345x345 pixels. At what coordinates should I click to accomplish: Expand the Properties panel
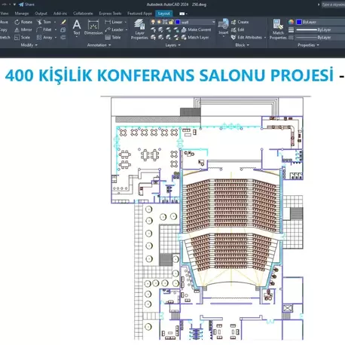(x=308, y=45)
